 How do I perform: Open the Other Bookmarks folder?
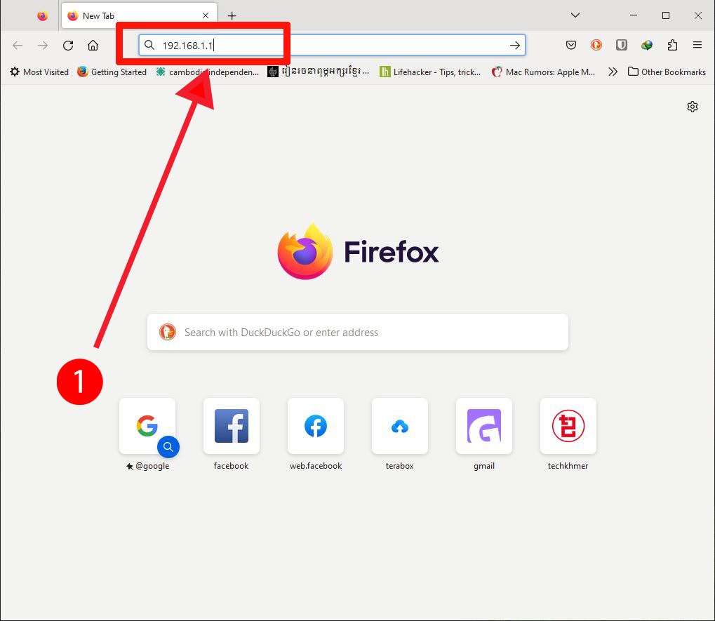(x=667, y=72)
